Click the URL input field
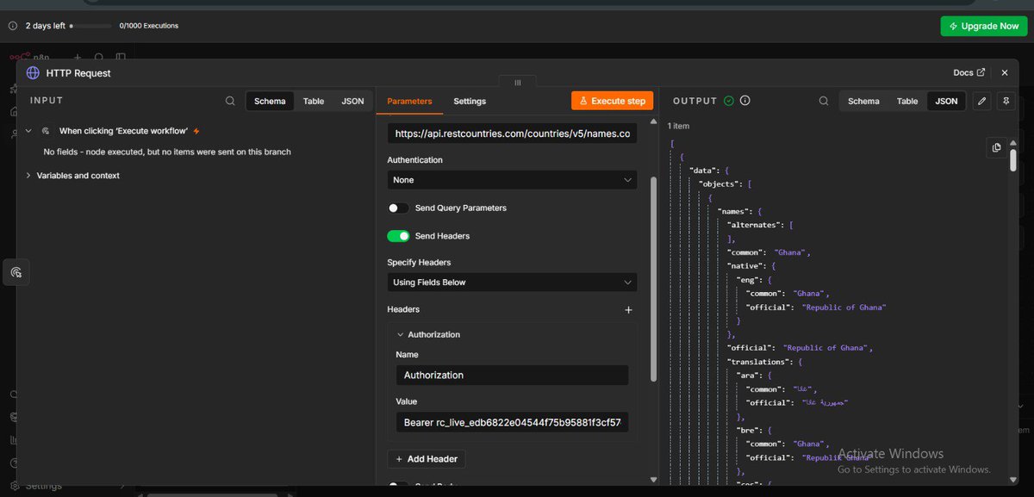Screen dimensions: 1034x497 point(512,134)
